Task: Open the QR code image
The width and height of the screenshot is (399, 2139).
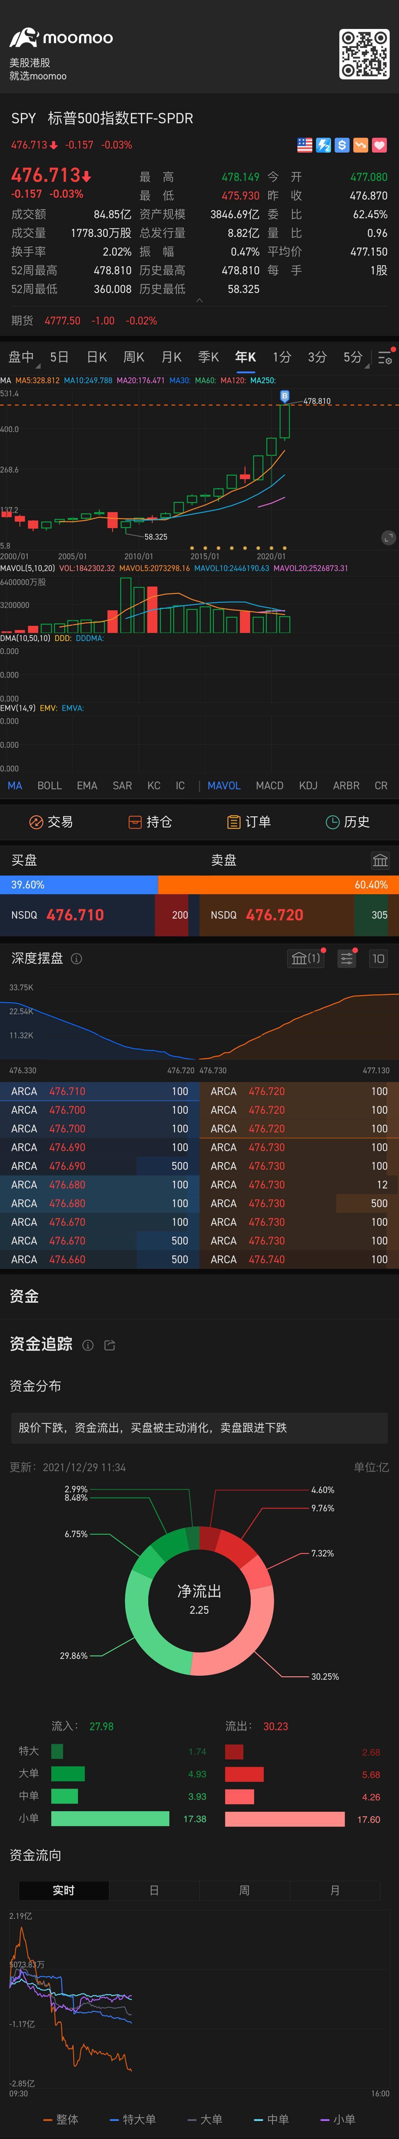Action: coord(364,54)
